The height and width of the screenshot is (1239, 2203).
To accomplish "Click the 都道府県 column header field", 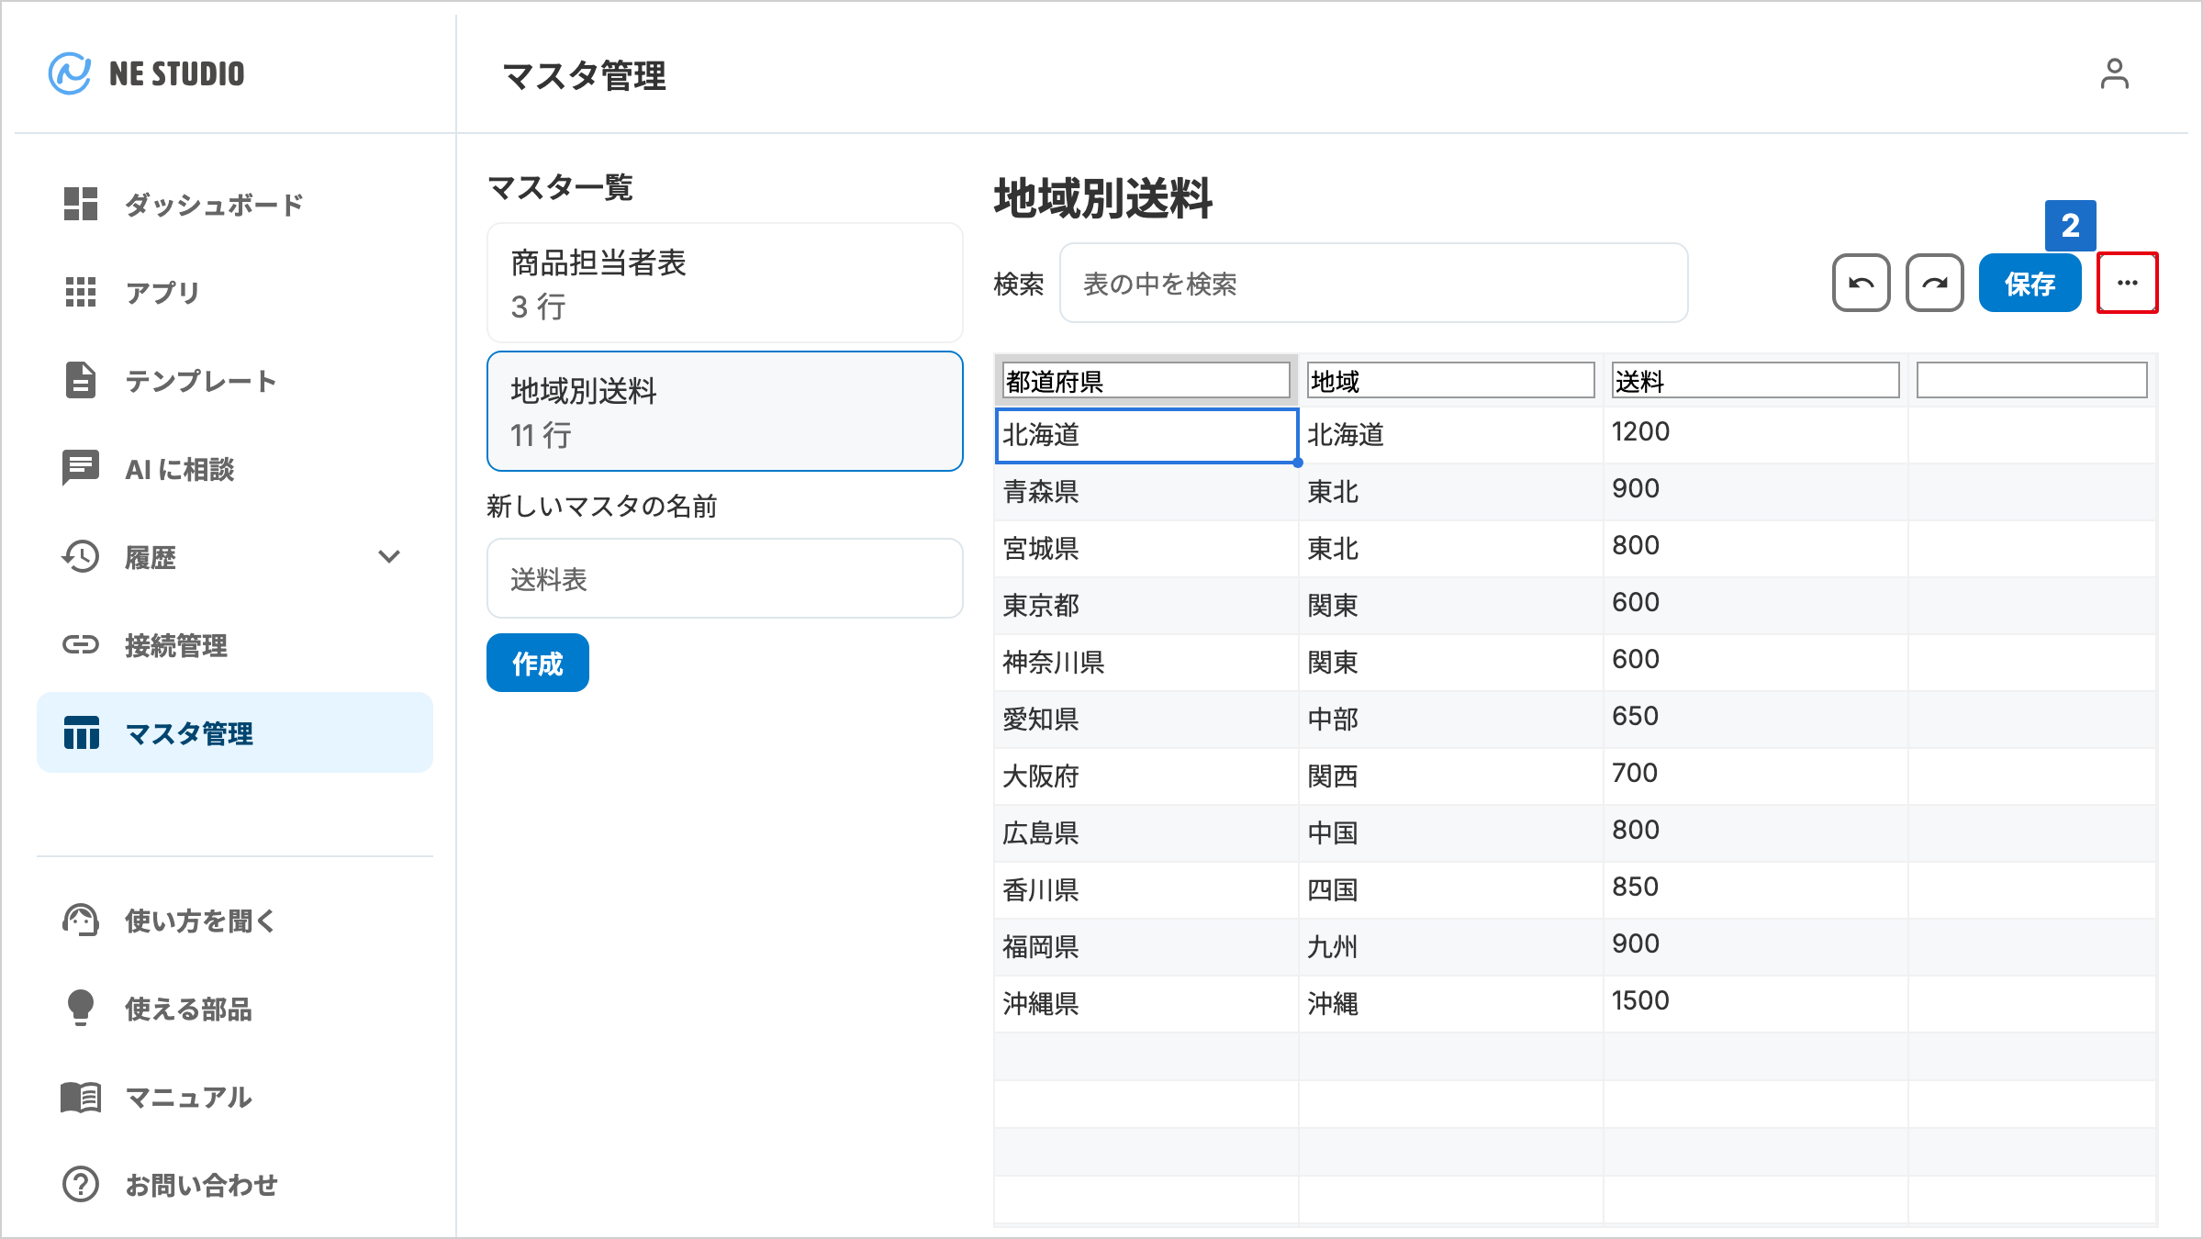I will [1146, 380].
